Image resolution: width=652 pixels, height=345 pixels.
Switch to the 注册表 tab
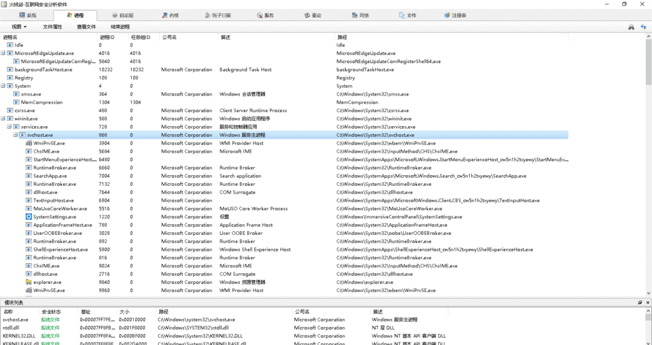pyautogui.click(x=455, y=15)
